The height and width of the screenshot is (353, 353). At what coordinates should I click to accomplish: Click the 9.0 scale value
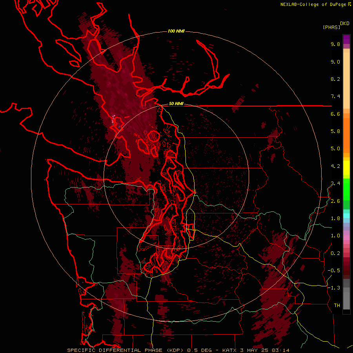[x=335, y=62]
